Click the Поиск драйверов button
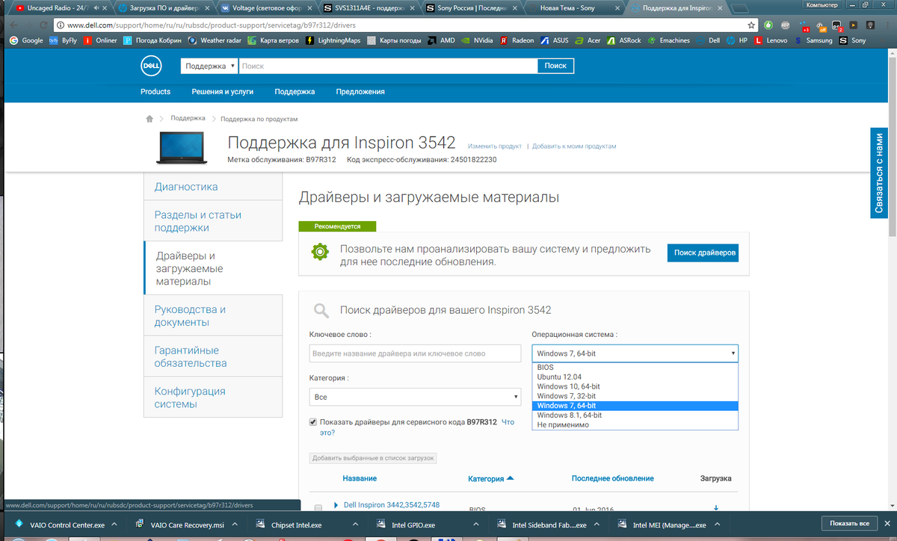This screenshot has width=897, height=541. (x=703, y=253)
